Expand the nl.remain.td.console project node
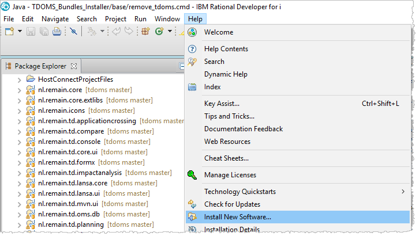This screenshot has width=416, height=236. pos(19,142)
